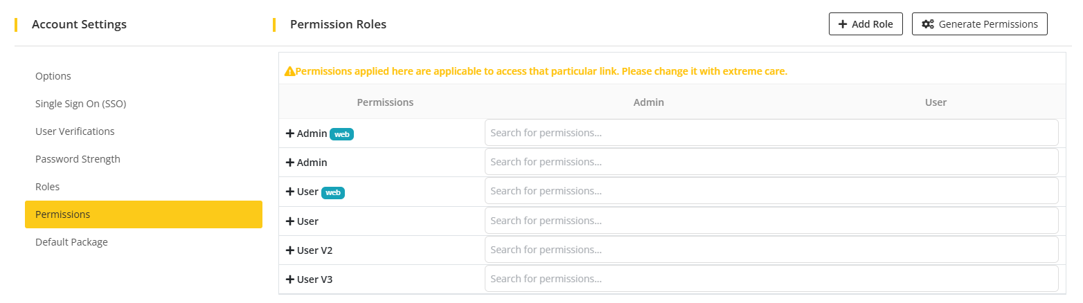Open Single Sign On (SSO) settings

pos(80,104)
